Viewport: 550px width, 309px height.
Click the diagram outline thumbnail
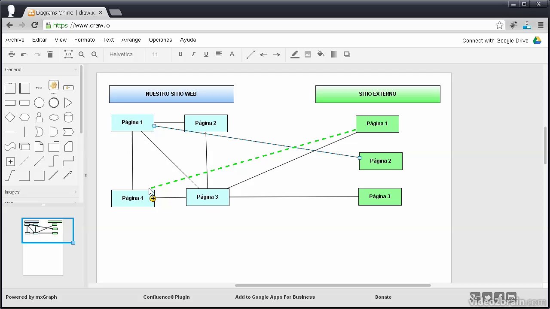[43, 247]
